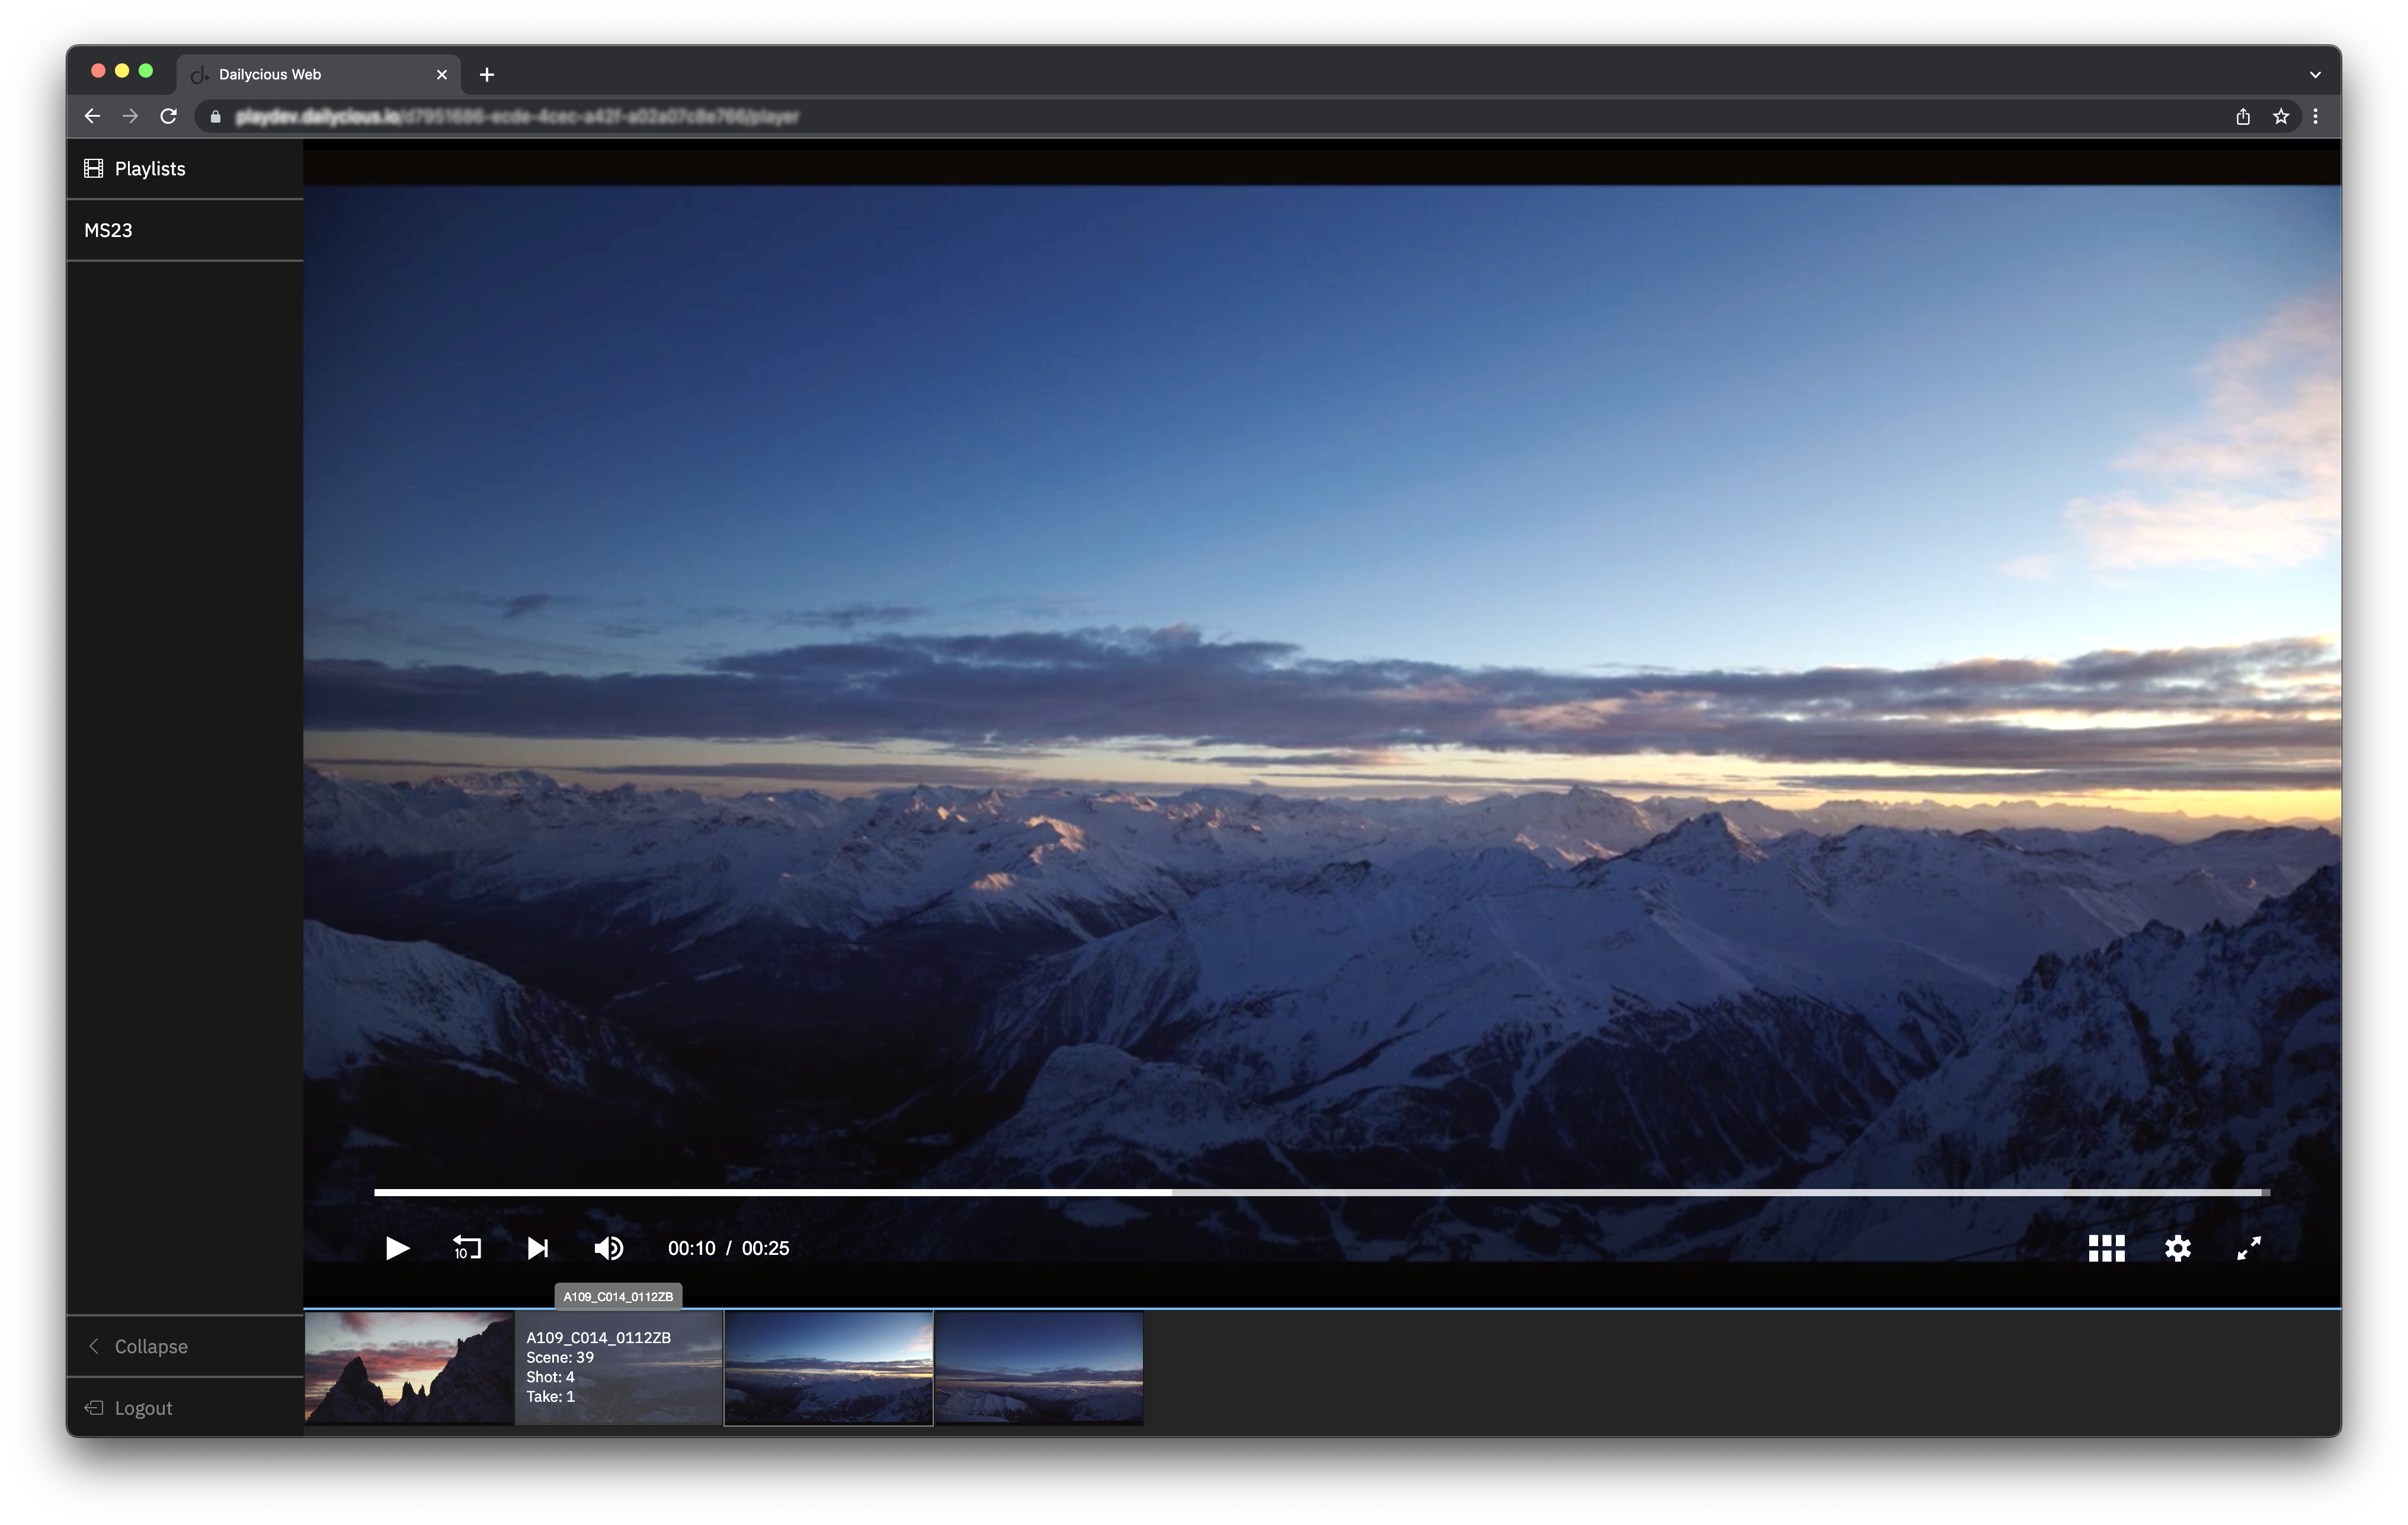Select the MS23 playlist entry
2408x1525 pixels.
point(107,229)
